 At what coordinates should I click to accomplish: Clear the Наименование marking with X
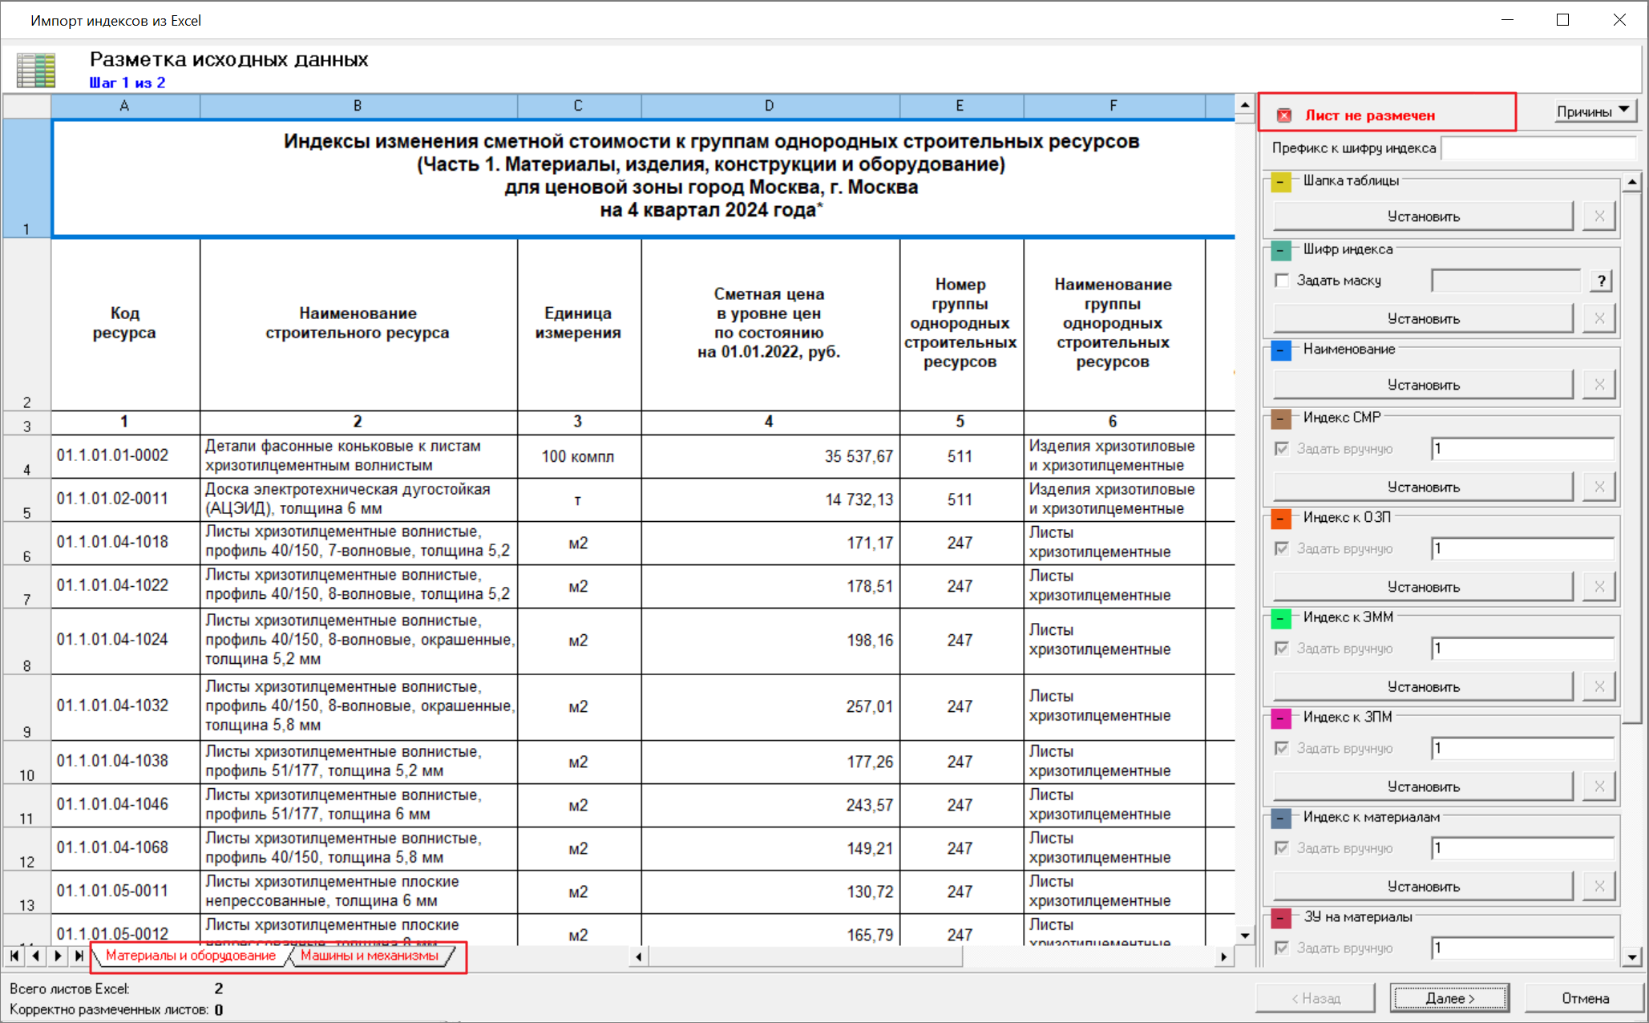click(1599, 385)
